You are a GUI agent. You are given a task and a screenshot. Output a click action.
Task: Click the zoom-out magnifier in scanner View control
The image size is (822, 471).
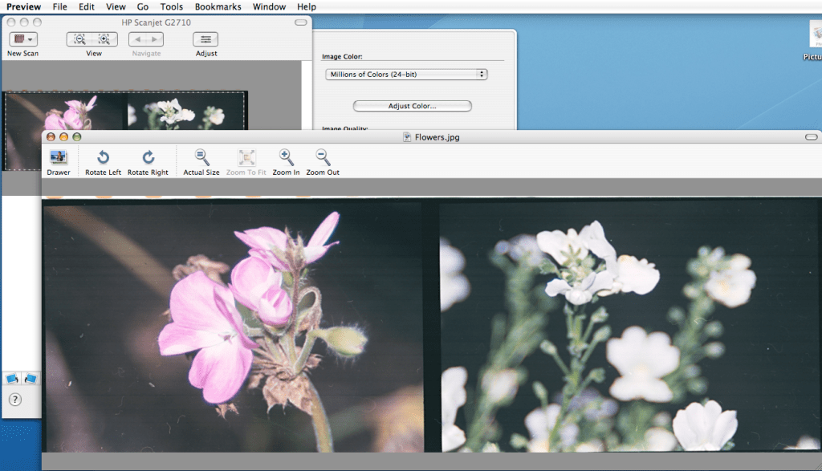(80, 39)
